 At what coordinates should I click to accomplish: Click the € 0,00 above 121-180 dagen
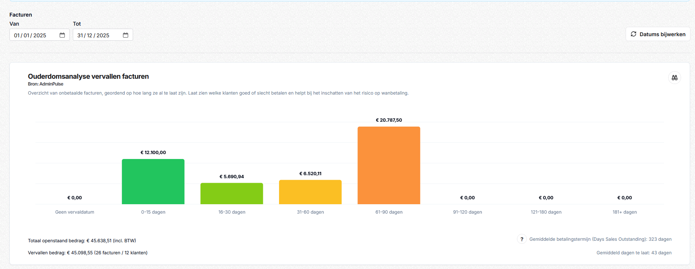[546, 198]
